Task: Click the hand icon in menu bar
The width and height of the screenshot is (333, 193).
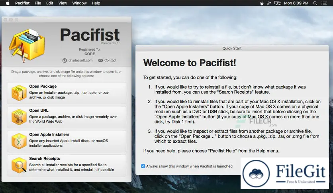Action: point(262,3)
